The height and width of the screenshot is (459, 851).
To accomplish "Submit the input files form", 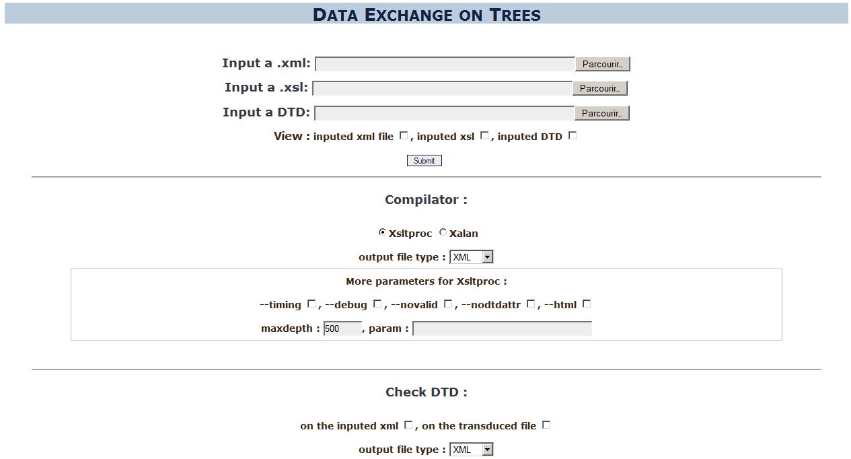I will pos(424,160).
